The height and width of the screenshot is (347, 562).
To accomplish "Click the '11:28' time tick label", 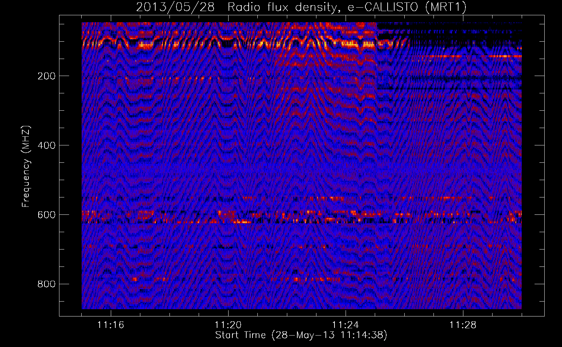I will click(463, 325).
